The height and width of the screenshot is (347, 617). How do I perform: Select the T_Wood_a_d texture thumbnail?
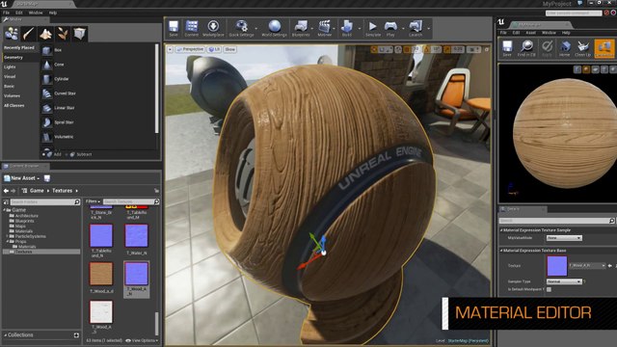[101, 274]
